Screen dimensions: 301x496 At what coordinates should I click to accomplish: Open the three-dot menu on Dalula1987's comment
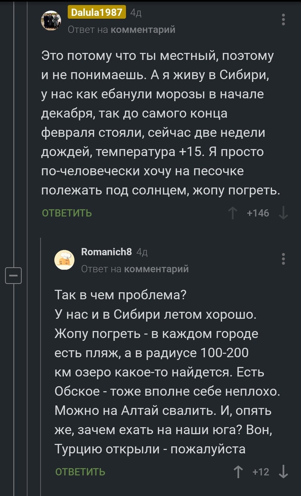point(283,20)
